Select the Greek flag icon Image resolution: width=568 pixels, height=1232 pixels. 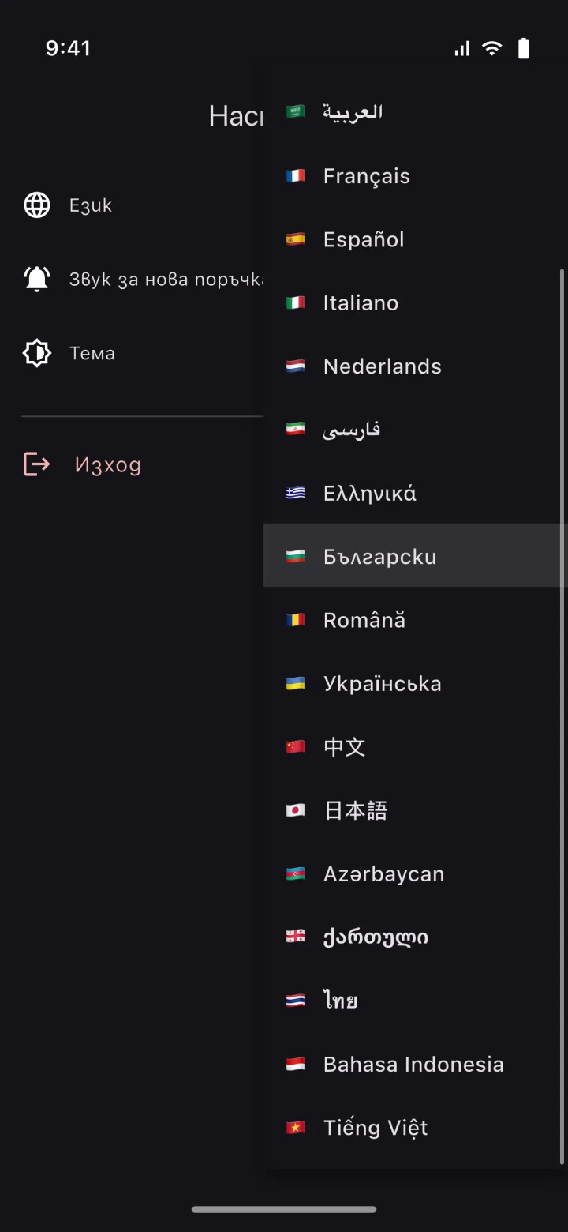(x=295, y=494)
